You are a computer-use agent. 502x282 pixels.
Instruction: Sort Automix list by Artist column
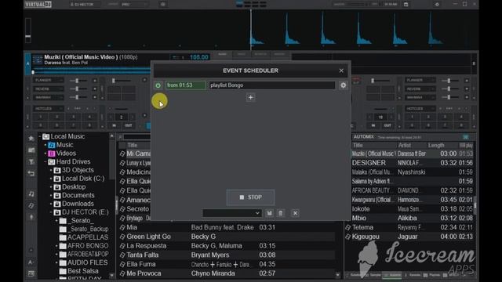point(405,145)
